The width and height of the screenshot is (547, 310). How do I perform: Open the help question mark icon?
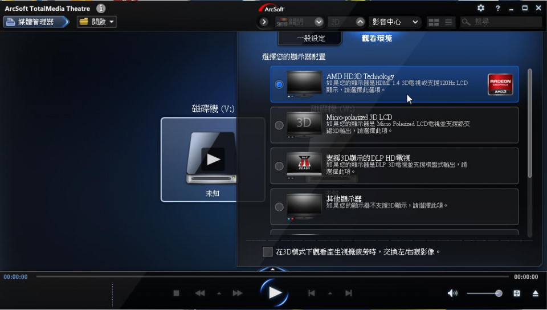[x=498, y=9]
